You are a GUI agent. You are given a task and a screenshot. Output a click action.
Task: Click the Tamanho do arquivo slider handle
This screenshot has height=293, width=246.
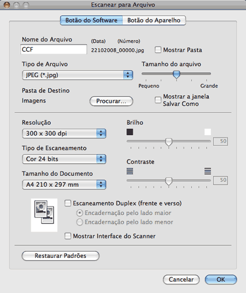176,74
